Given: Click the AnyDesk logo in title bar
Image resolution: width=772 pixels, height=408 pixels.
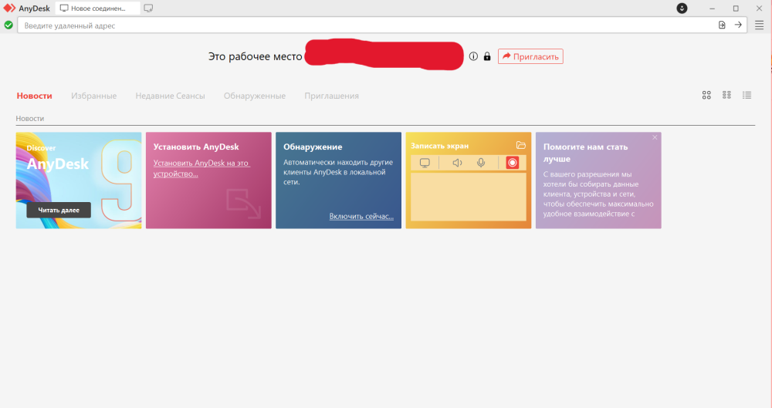Looking at the screenshot, I should click(9, 8).
